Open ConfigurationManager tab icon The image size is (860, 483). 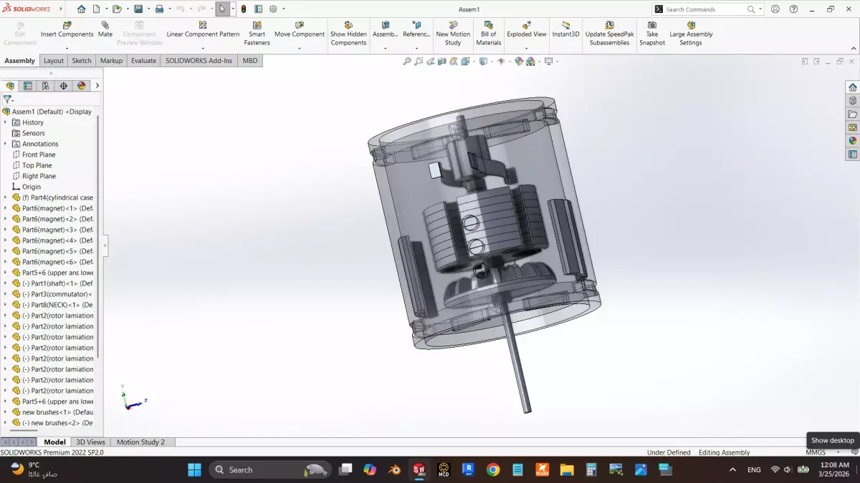(x=46, y=86)
